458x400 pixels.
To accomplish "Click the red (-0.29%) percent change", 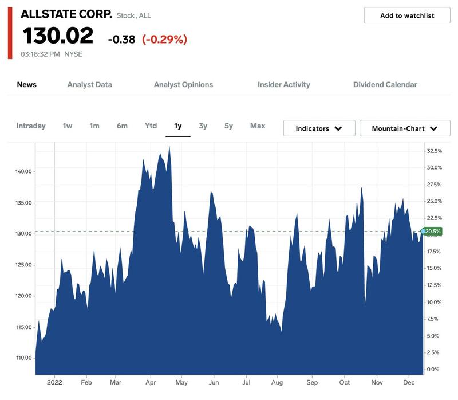I will click(x=164, y=40).
